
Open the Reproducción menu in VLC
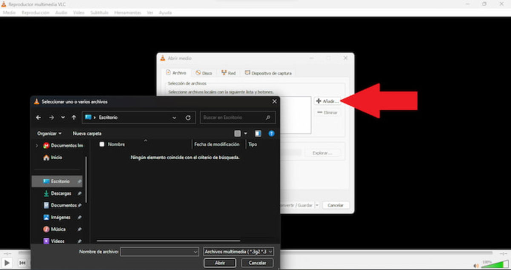tap(35, 13)
